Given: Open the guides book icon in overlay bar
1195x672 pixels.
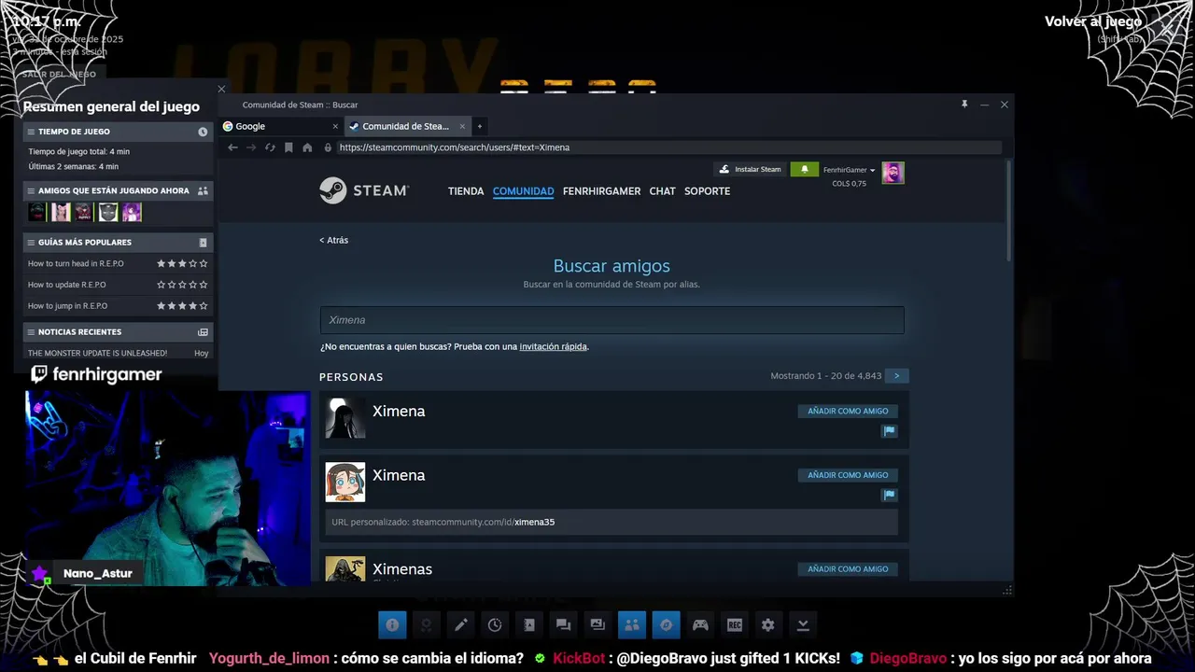Looking at the screenshot, I should click(529, 624).
